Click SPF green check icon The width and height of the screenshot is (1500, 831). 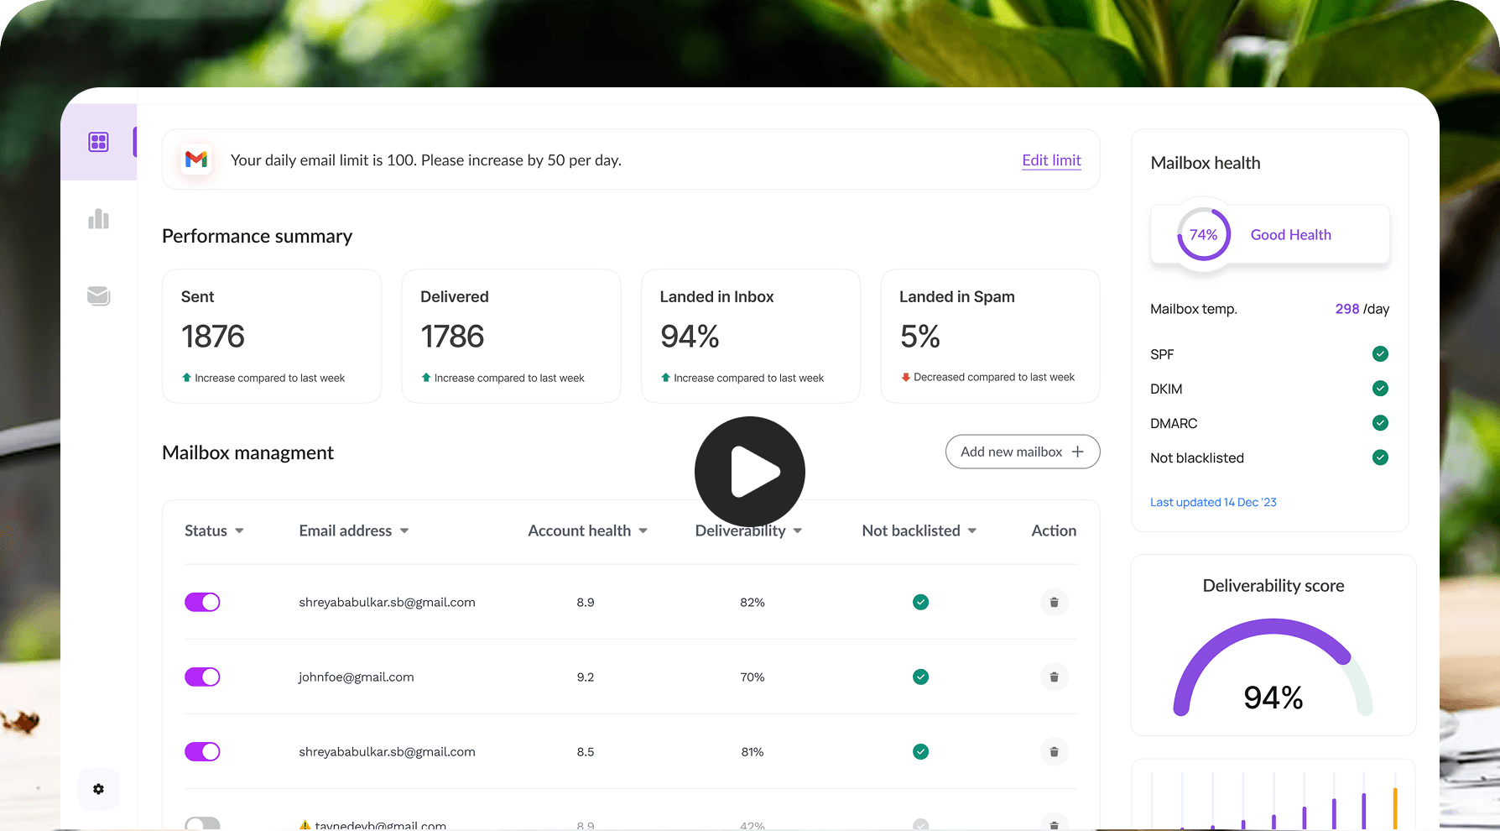click(1380, 353)
